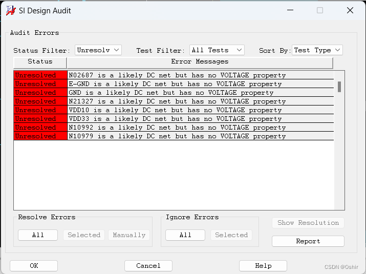
Task: Select the VDD10 error message row
Action: coord(175,110)
